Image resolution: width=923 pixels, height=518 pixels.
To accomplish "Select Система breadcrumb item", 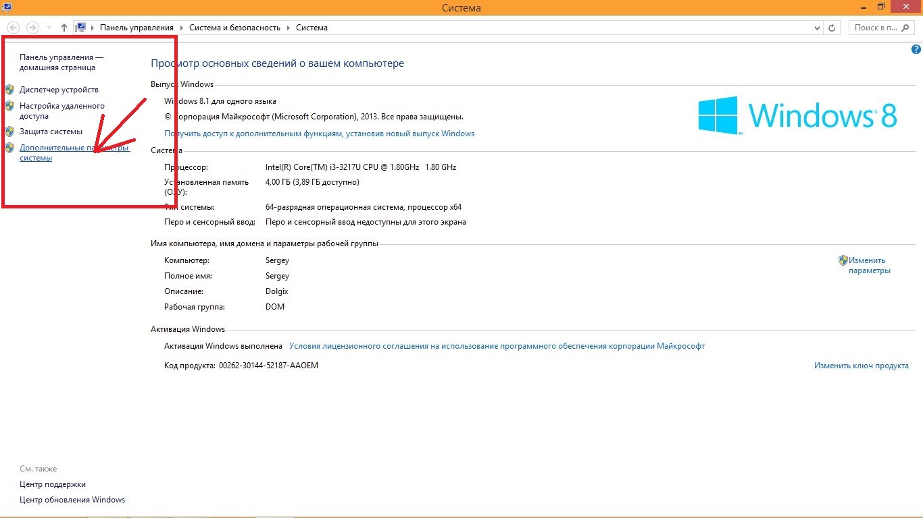I will [311, 28].
